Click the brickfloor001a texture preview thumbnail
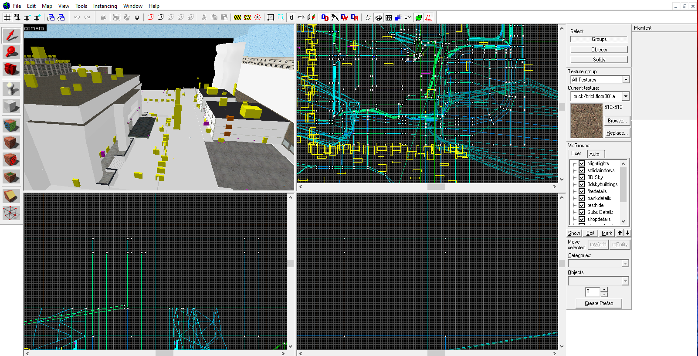The width and height of the screenshot is (698, 356). click(x=586, y=121)
